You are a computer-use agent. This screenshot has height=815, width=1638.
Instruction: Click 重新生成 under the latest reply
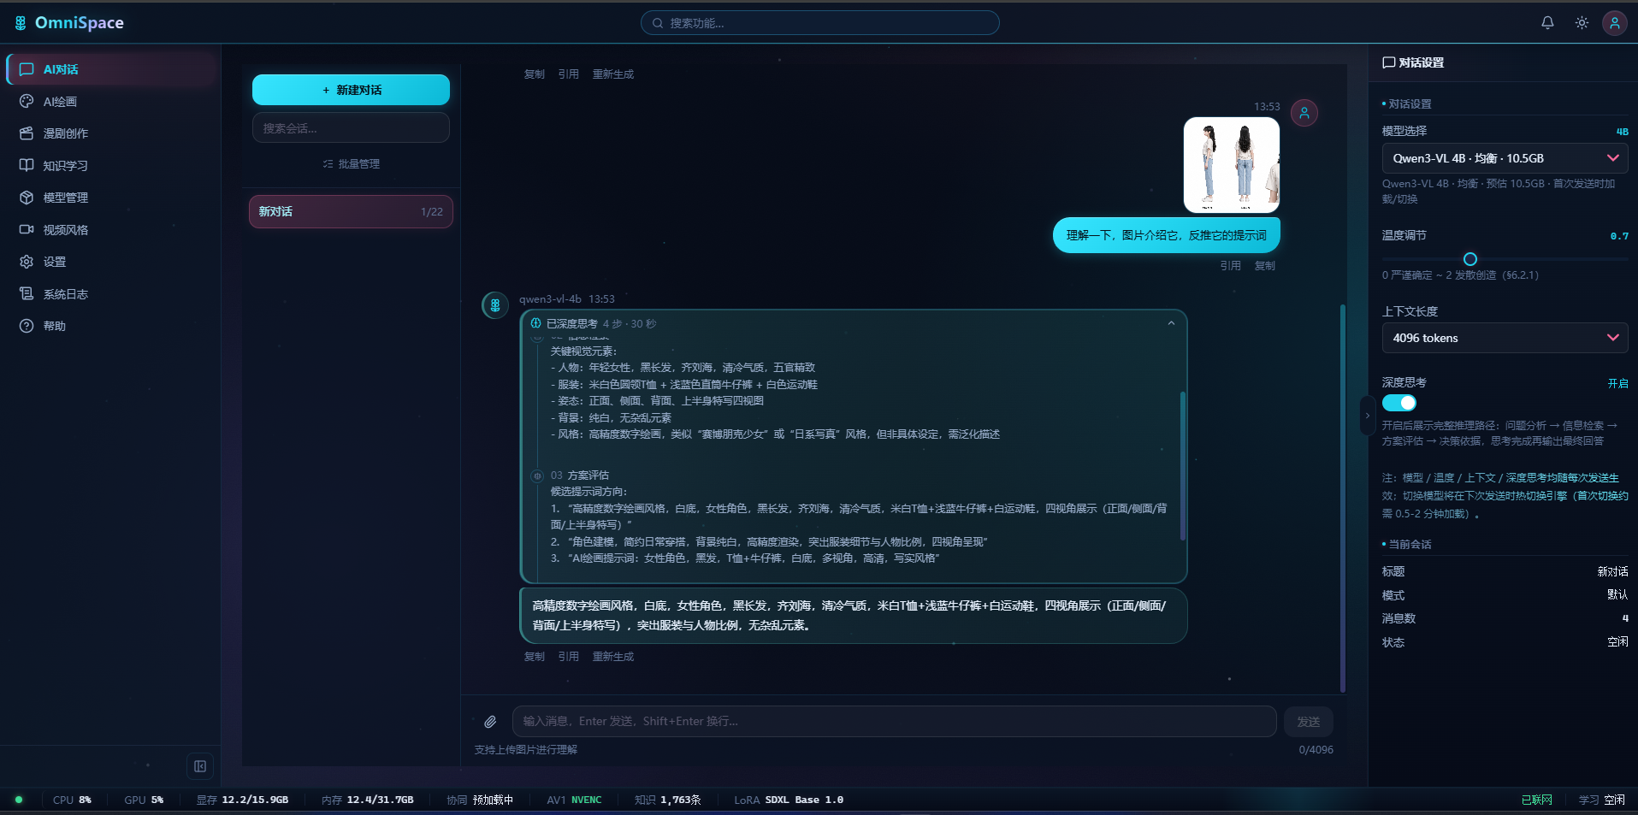tap(613, 657)
